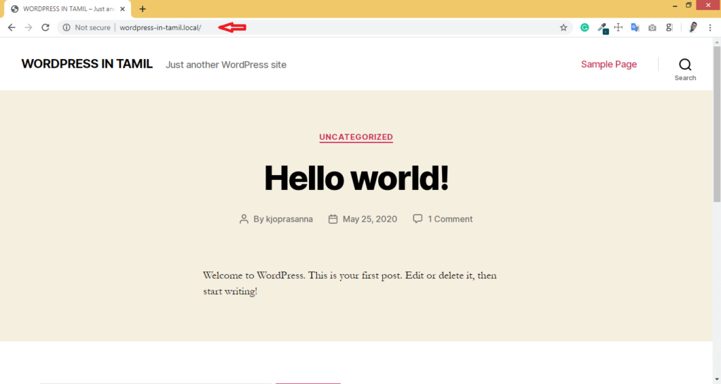Viewport: 721px width, 384px height.
Task: Open the site Search toggle
Action: tap(685, 70)
